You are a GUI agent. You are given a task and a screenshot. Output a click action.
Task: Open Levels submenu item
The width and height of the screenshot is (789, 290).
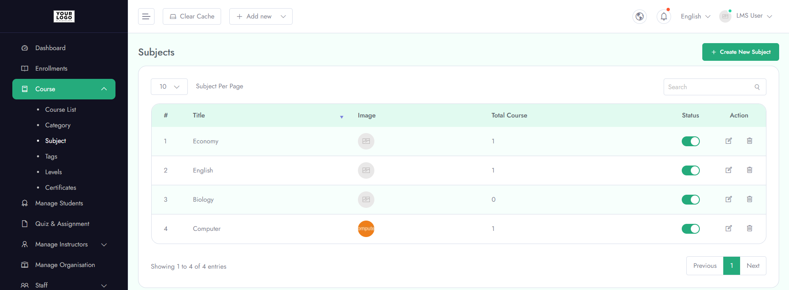click(53, 172)
